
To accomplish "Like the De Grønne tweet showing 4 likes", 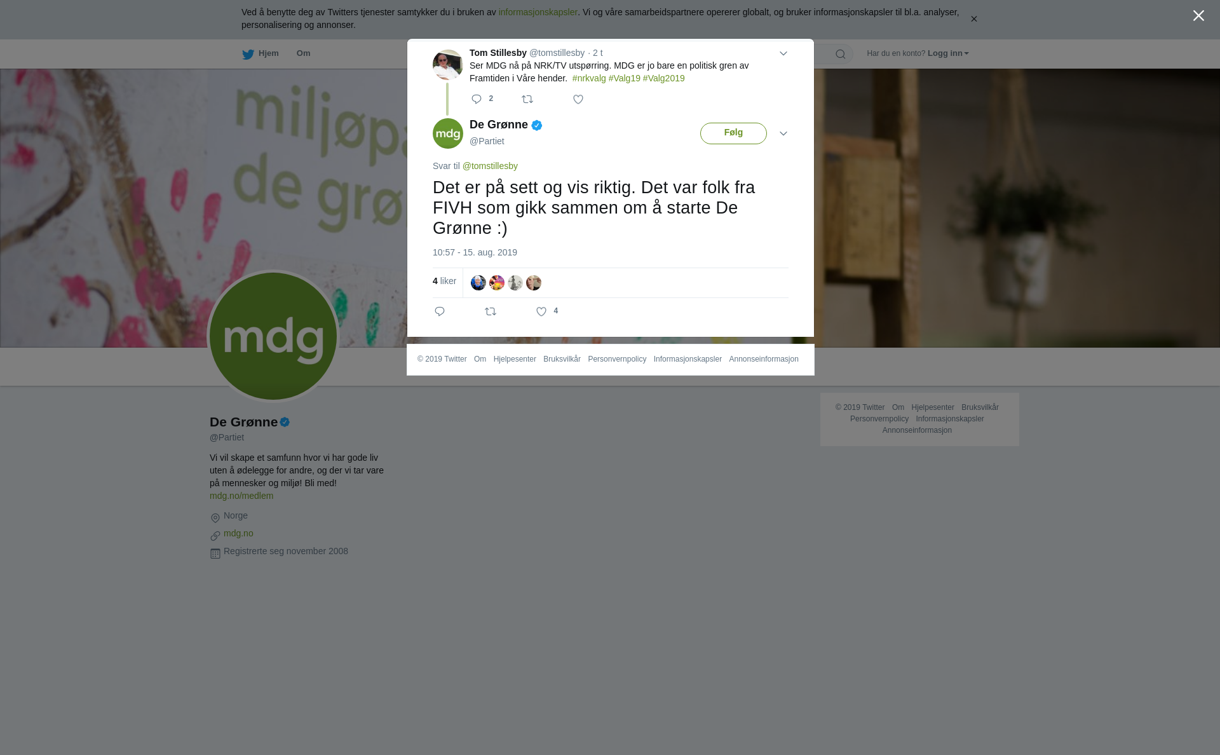I will pyautogui.click(x=541, y=311).
